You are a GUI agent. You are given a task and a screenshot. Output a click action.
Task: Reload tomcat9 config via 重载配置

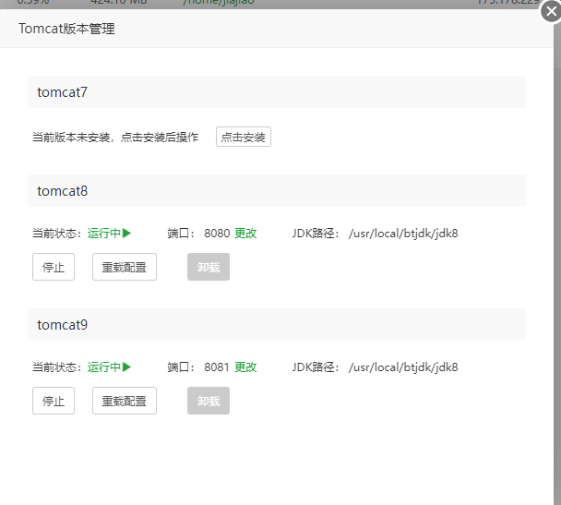coord(125,401)
